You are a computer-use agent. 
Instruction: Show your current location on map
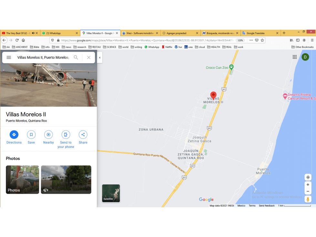308,177
